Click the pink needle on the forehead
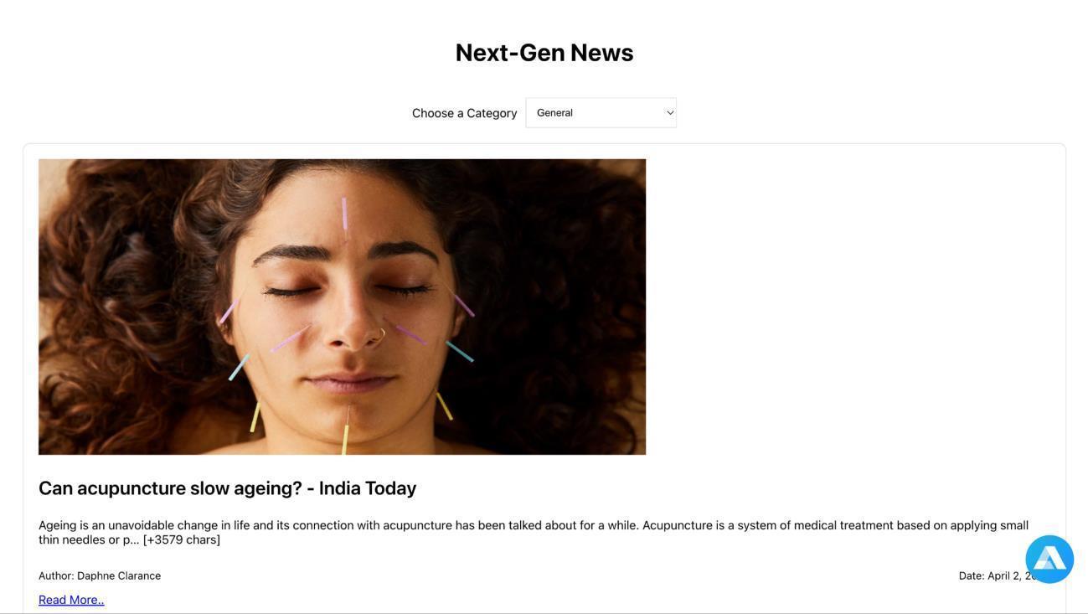 click(344, 214)
